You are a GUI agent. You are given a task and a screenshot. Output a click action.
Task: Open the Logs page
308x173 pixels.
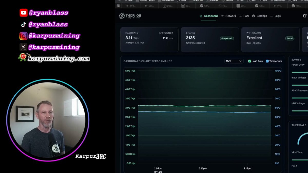[x=275, y=16]
